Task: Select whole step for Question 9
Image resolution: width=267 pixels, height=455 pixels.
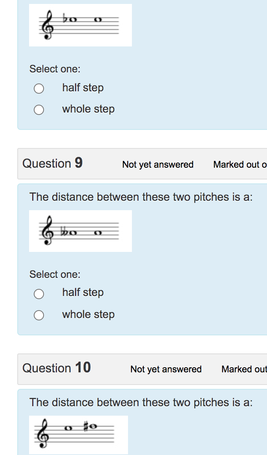Action: [x=39, y=315]
